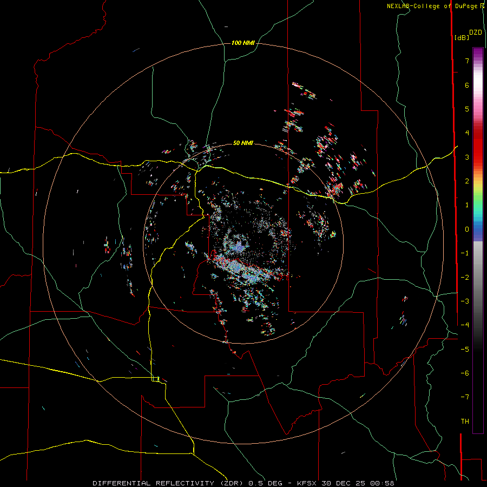487x487 pixels.
Task: Select the 50 NMI range ring label
Action: [x=243, y=143]
